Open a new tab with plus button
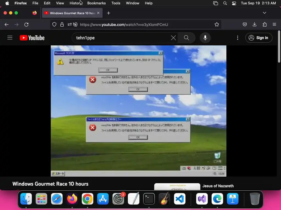 108,13
